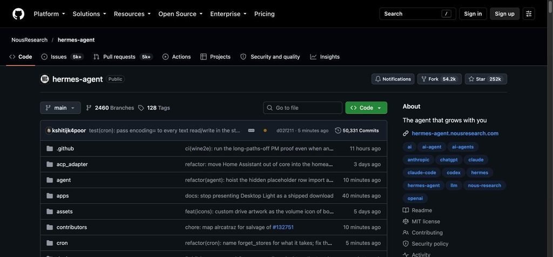The width and height of the screenshot is (553, 257).
Task: Click the Sign in button
Action: point(473,13)
